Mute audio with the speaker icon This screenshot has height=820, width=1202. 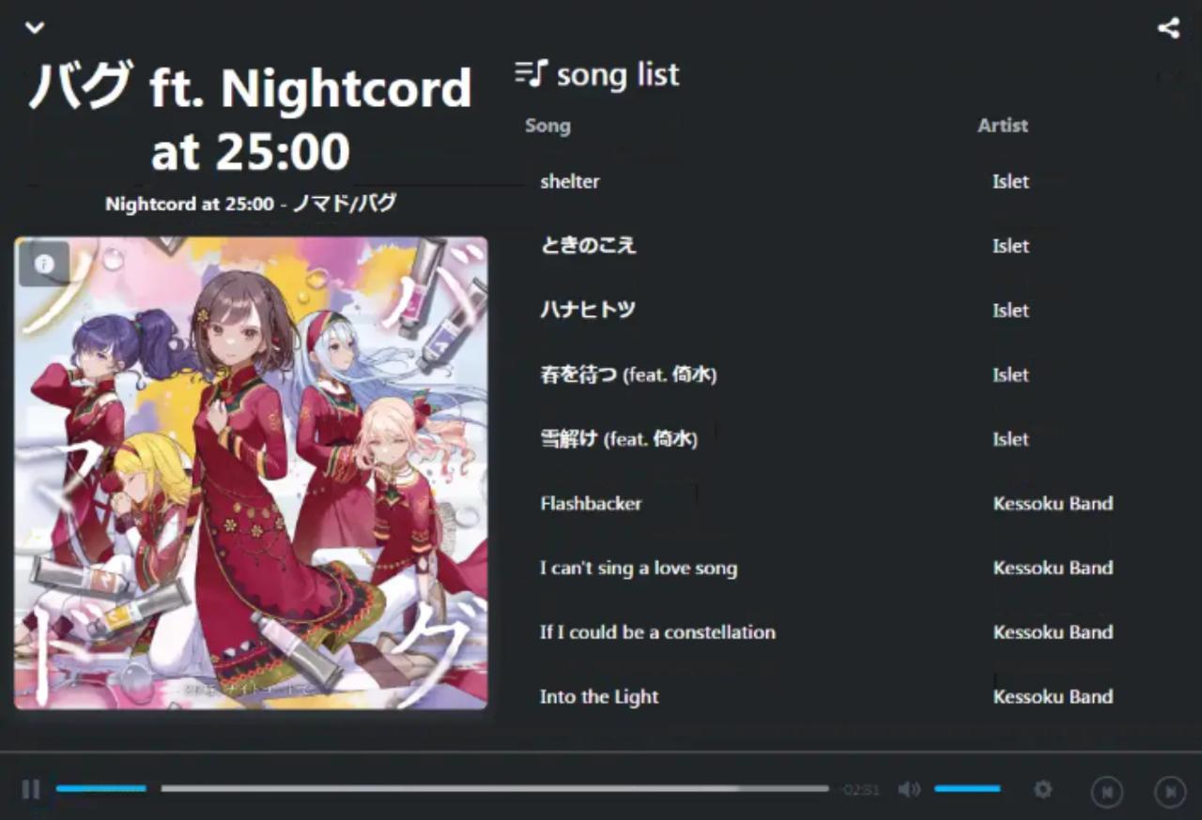point(909,789)
